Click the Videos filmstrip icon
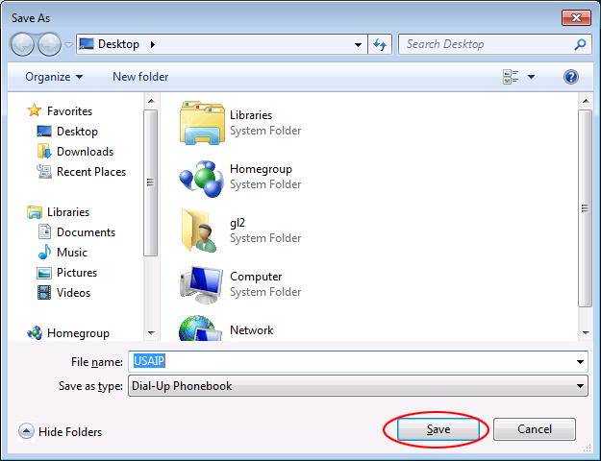The image size is (601, 461). (x=44, y=293)
